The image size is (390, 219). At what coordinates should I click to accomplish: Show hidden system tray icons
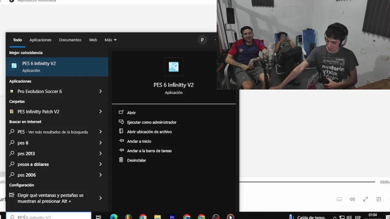click(335, 217)
